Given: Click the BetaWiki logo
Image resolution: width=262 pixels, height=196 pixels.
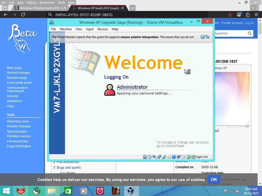Looking at the screenshot, I should pos(23,39).
